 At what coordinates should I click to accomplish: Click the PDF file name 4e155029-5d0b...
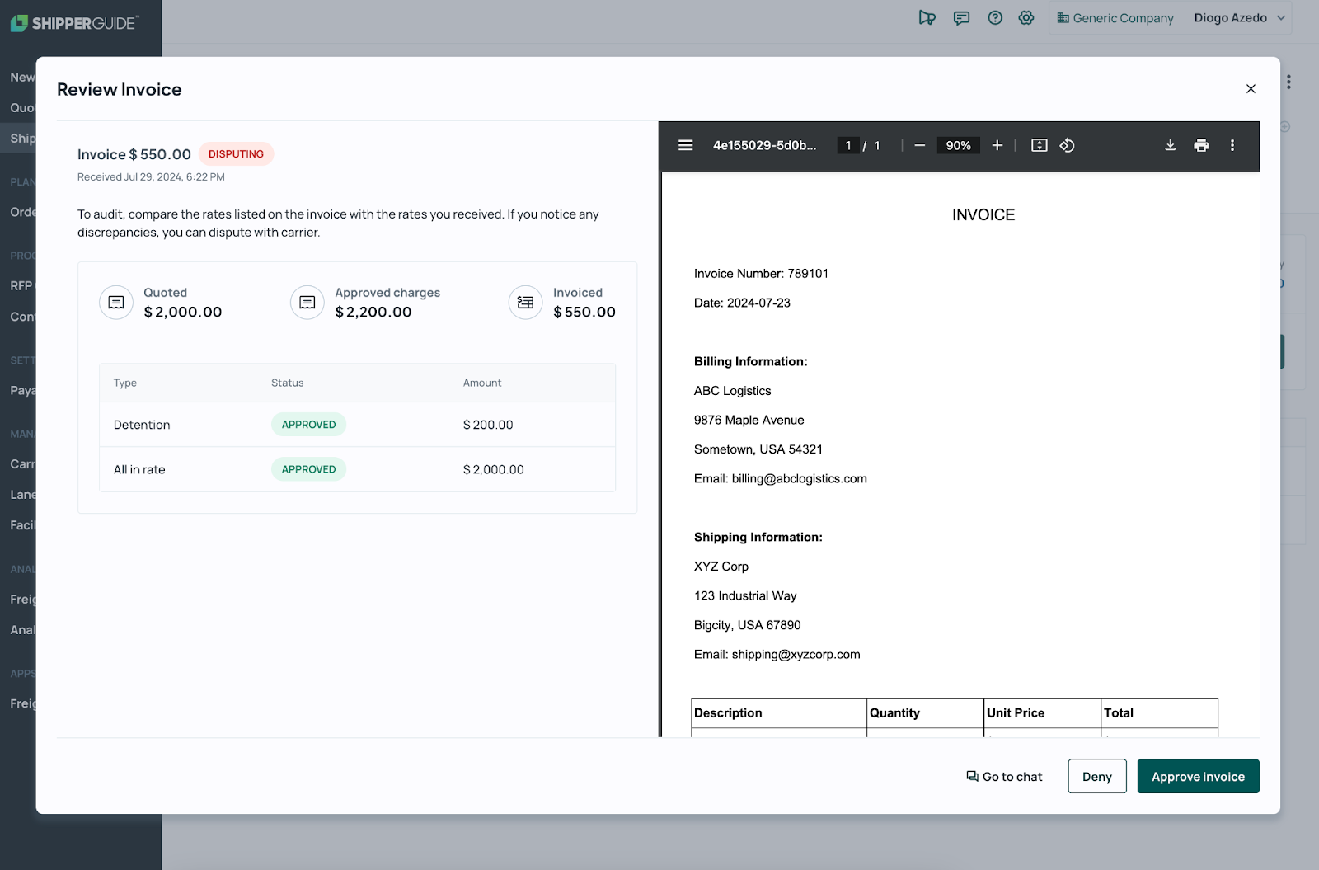[764, 145]
